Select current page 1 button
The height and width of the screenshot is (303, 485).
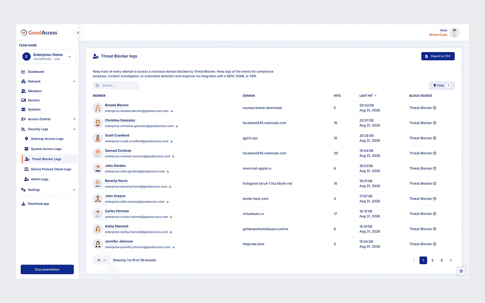[423, 260]
